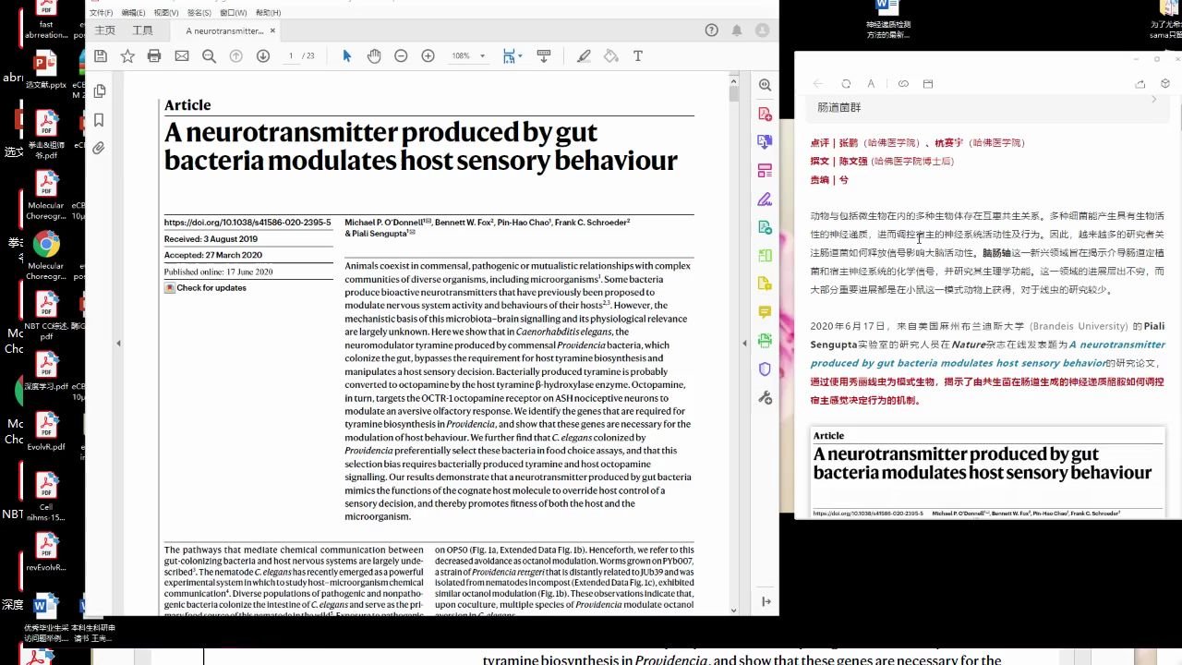This screenshot has width=1182, height=665.
Task: Show the attachments paperclip panel
Action: [x=100, y=148]
